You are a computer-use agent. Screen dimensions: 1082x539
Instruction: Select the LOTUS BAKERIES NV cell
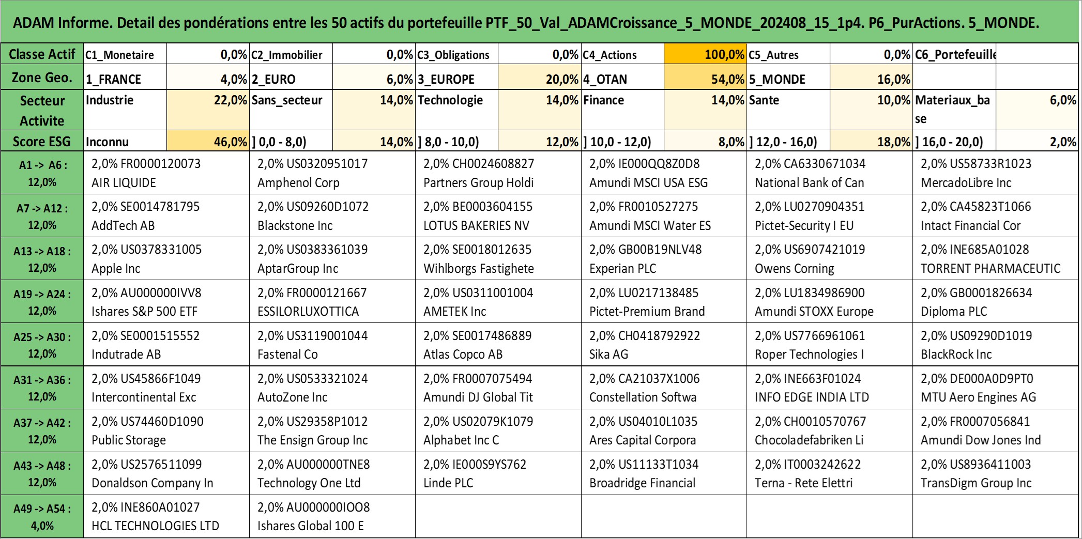tap(498, 216)
